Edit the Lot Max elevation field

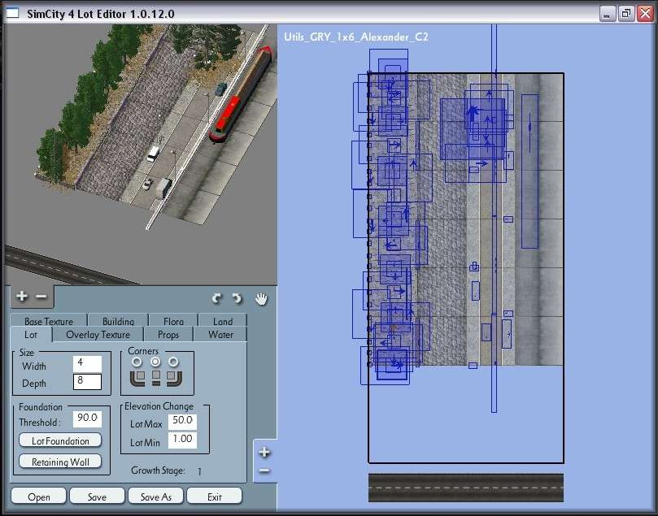click(182, 421)
